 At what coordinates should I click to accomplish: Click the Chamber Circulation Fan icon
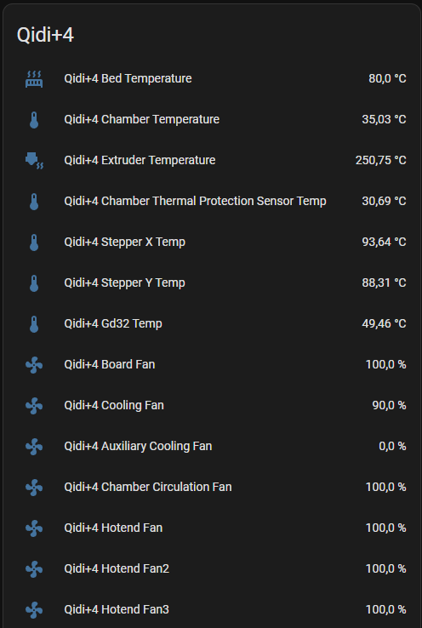(x=34, y=488)
